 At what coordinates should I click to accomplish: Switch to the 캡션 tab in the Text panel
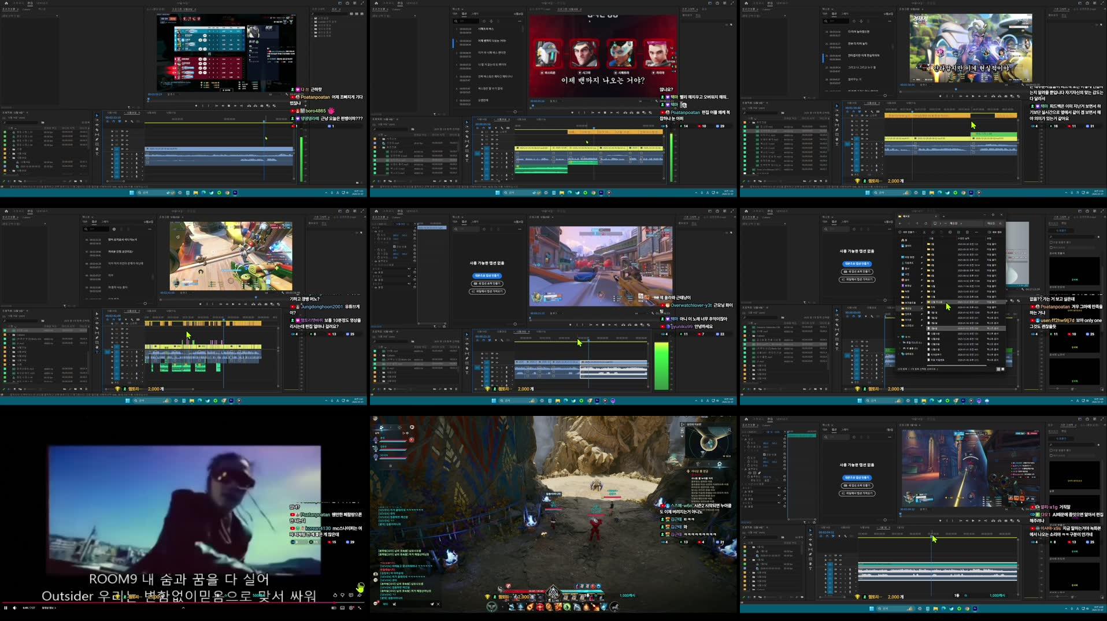(464, 222)
